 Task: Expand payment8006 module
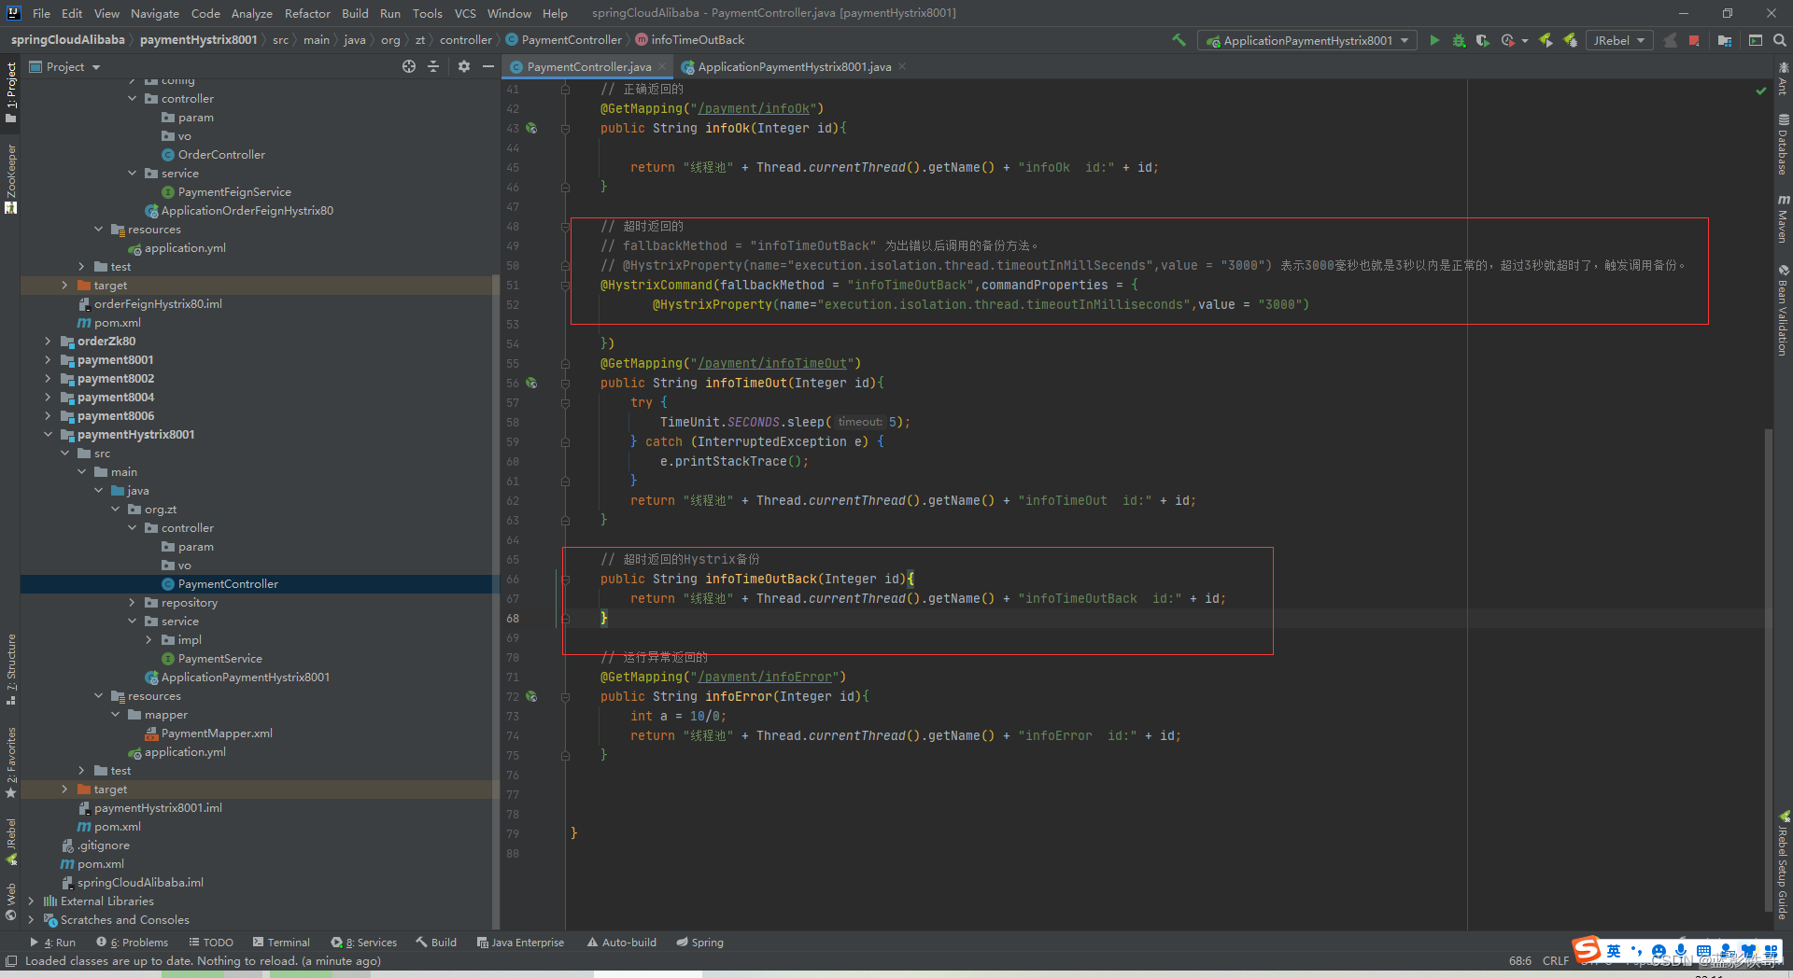click(48, 415)
